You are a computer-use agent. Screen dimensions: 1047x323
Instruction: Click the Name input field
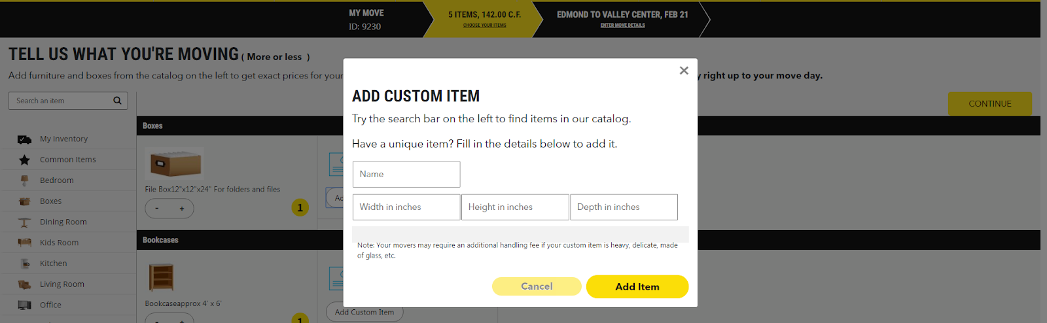[x=406, y=174]
